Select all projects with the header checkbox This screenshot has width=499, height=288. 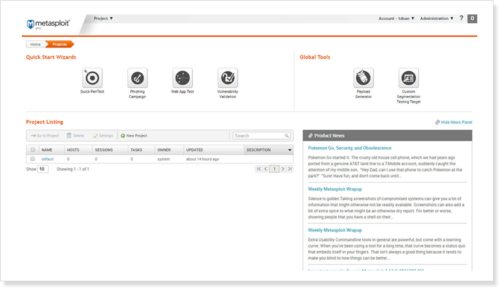click(x=33, y=150)
